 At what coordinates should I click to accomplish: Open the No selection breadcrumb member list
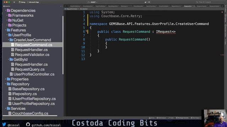coord(84,9)
